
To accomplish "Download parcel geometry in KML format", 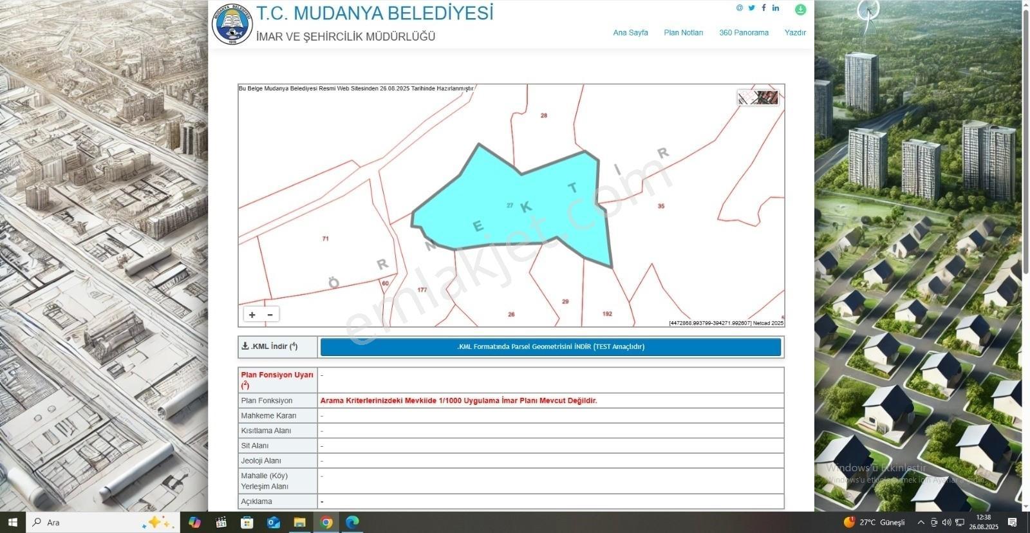I will pyautogui.click(x=550, y=347).
